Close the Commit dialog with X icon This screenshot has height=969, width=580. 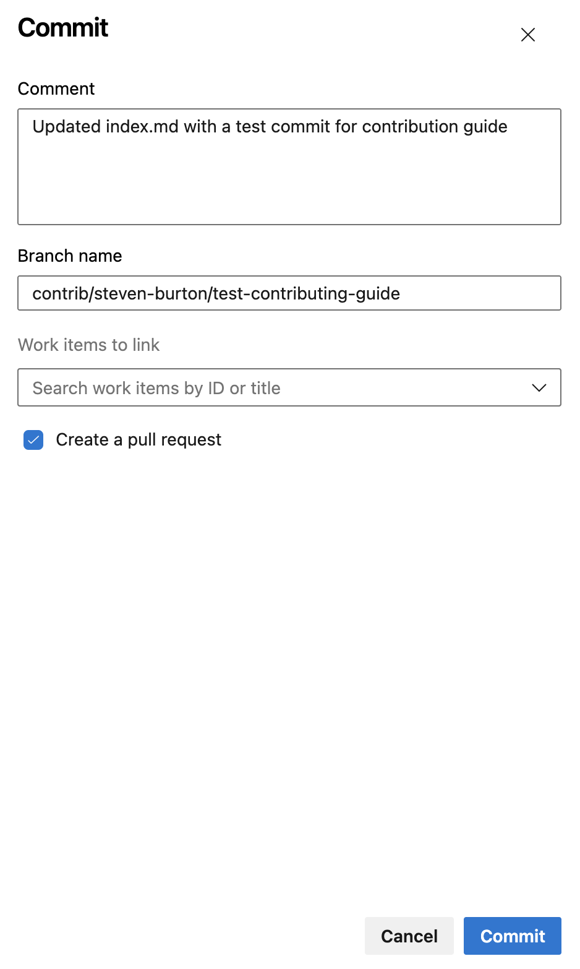pos(527,35)
